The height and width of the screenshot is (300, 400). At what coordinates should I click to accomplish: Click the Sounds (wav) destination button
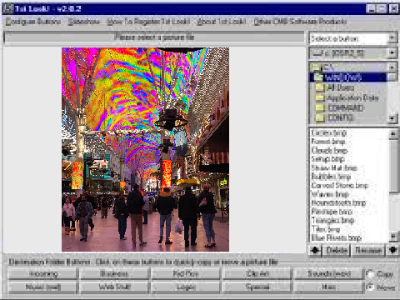pyautogui.click(x=329, y=274)
